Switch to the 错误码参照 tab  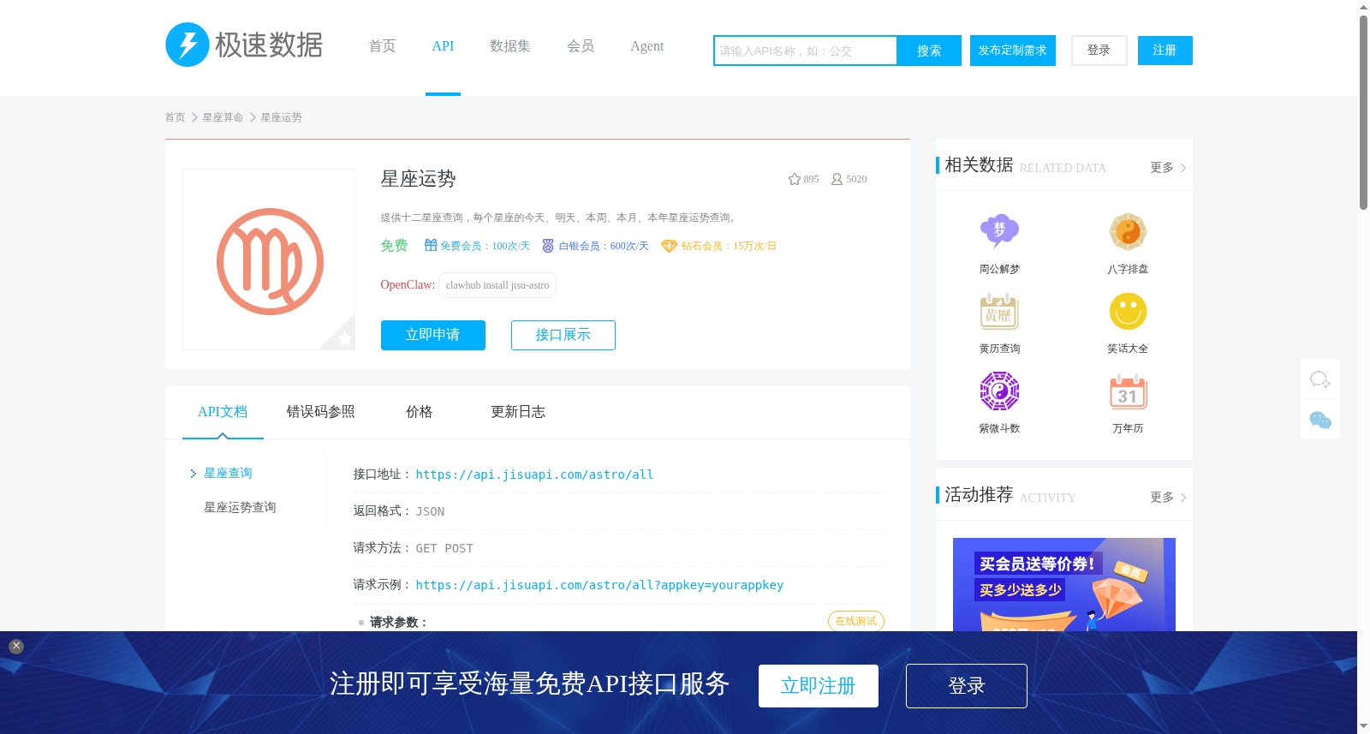pyautogui.click(x=321, y=412)
